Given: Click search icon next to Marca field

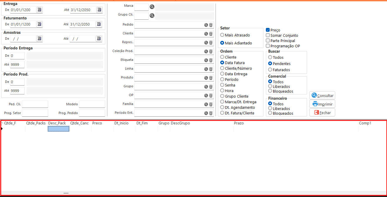Looking at the screenshot, I should (x=152, y=7).
